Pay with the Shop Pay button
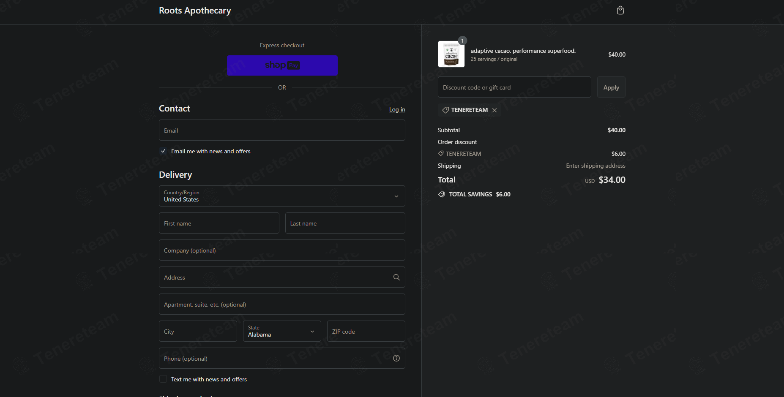The width and height of the screenshot is (784, 397). tap(282, 65)
